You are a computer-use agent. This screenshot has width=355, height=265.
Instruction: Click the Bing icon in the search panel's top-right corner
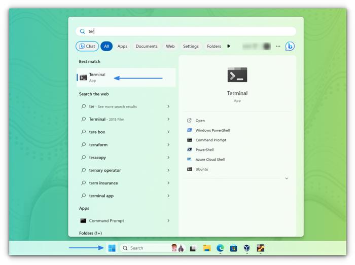tap(290, 46)
